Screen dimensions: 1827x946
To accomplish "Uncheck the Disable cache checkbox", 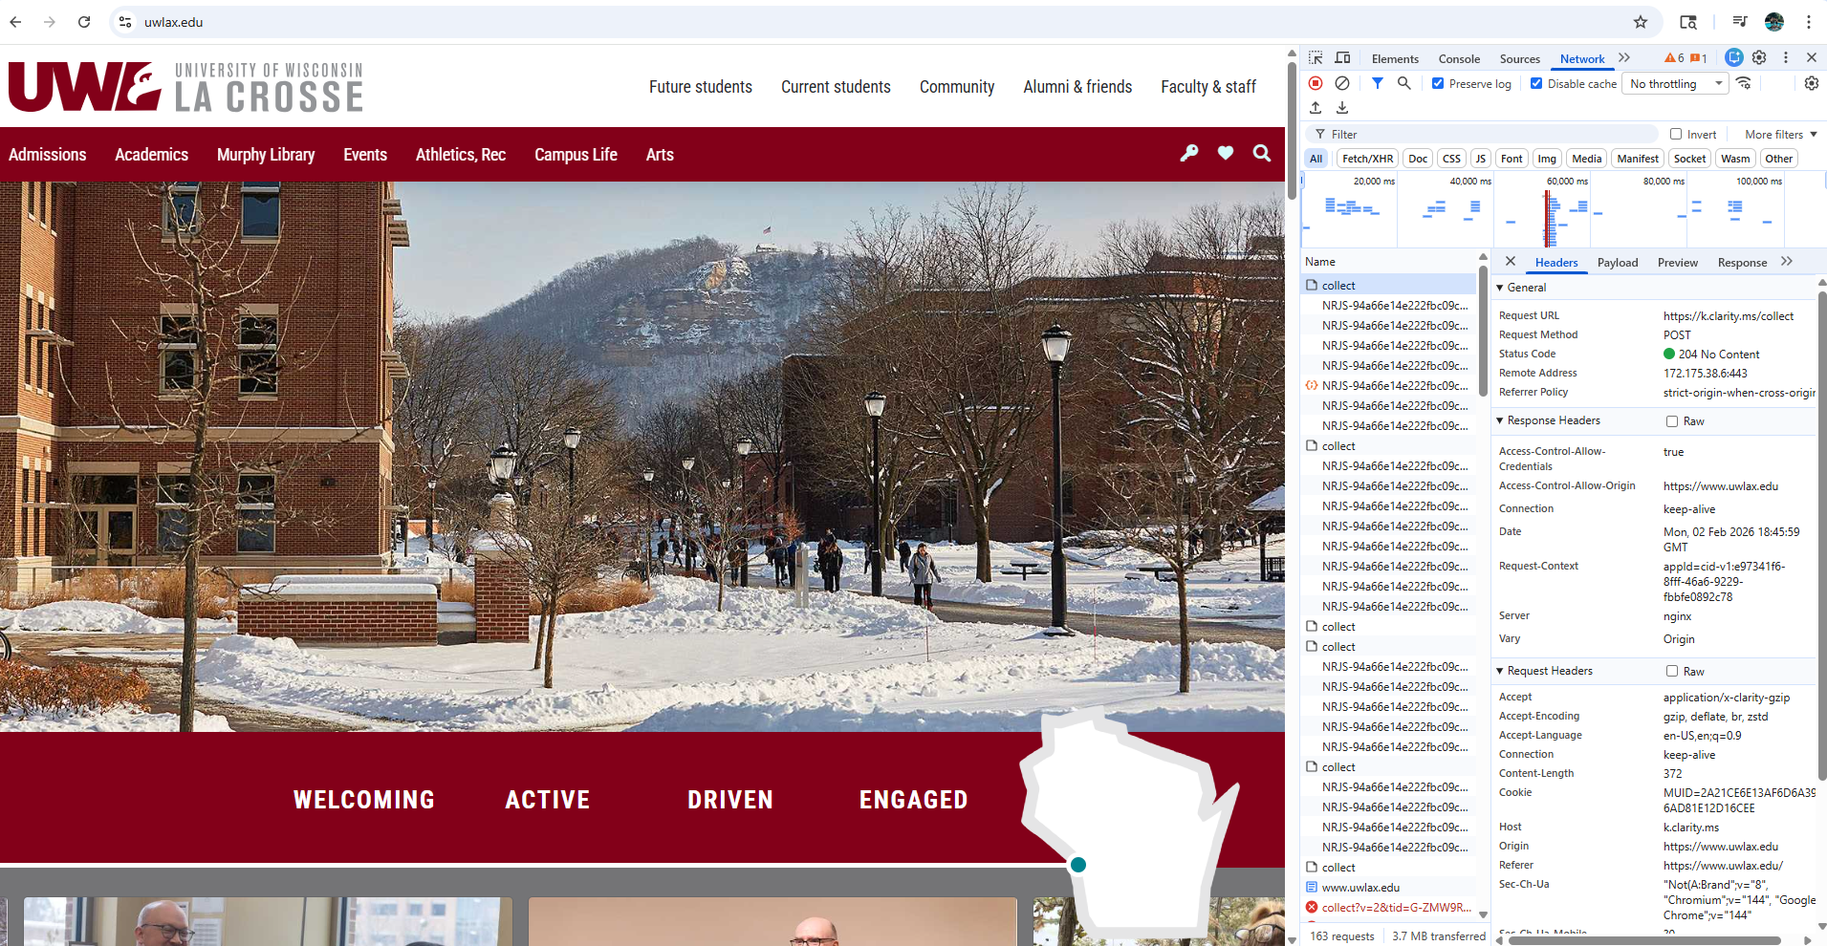I will 1536,83.
